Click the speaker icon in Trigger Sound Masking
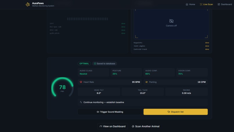Image resolution: width=234 pixels, height=132 pixels. [98, 112]
